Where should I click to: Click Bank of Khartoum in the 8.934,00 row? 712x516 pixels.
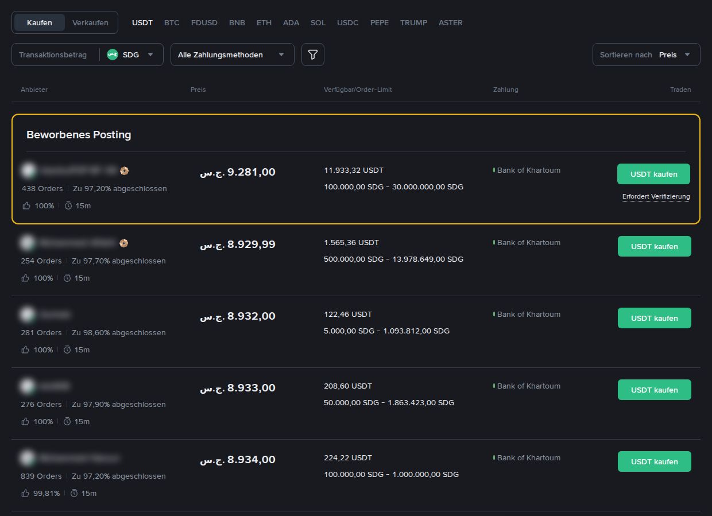click(529, 458)
